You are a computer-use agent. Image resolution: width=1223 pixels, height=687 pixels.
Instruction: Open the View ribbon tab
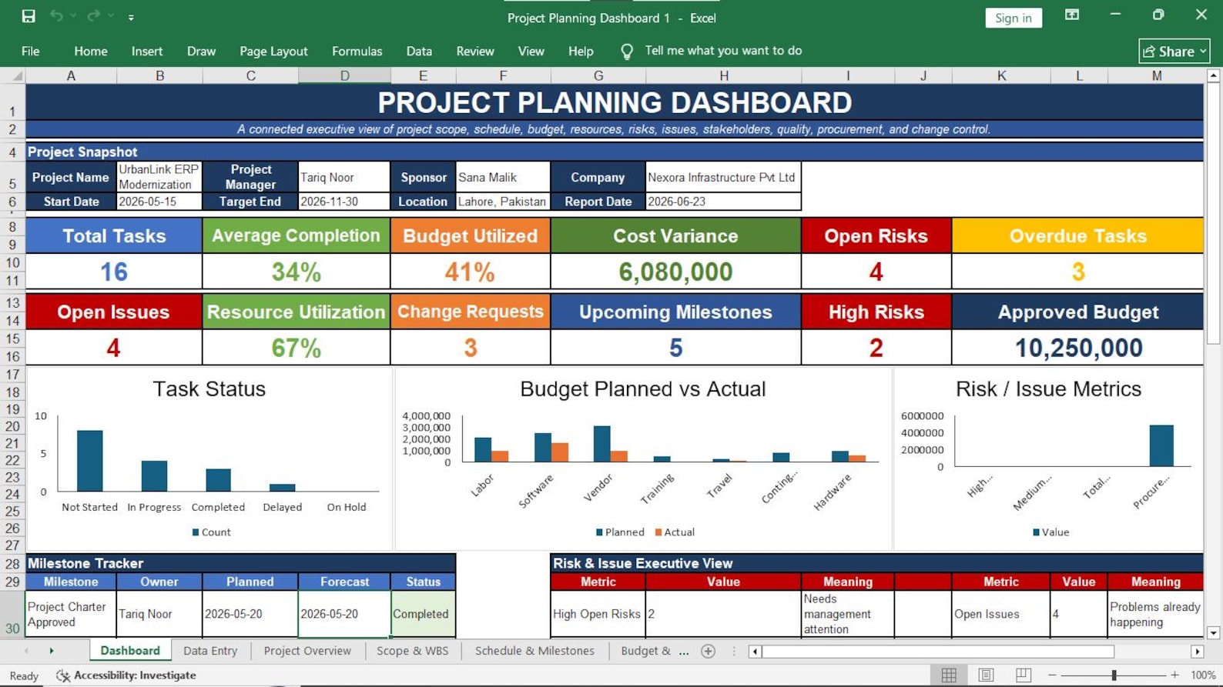pos(531,52)
